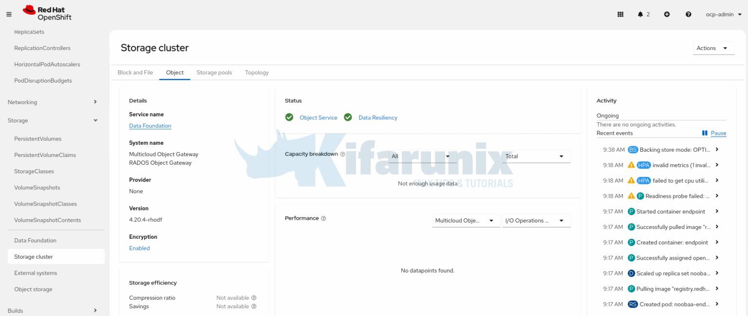Open the Multicloud Object Gateway performance dropdown
Viewport: 748px width, 316px height.
coord(466,221)
